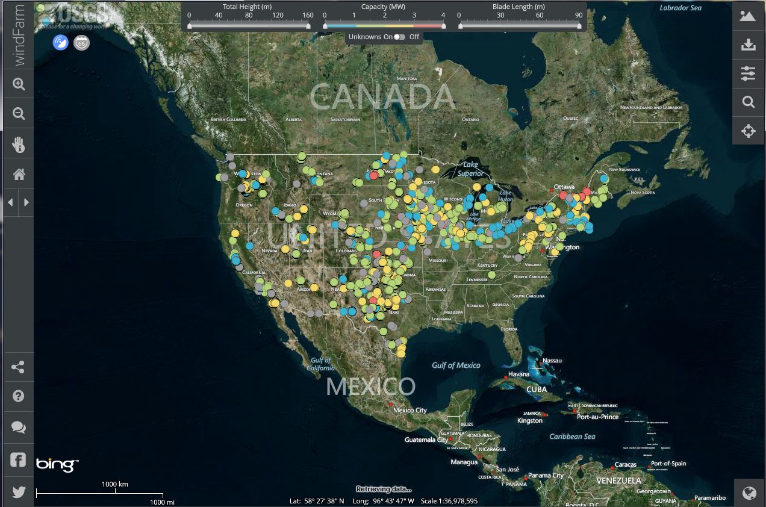Select the zoom in tool
This screenshot has width=766, height=507.
tap(18, 82)
